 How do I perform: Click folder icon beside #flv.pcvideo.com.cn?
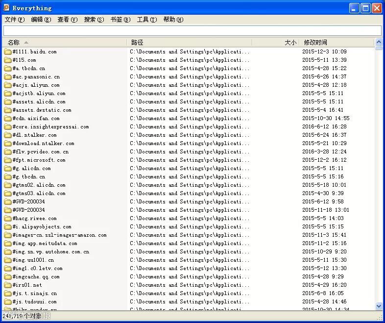click(8, 152)
